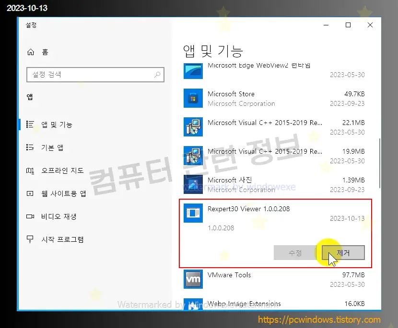Select the VMware Tools entry
The width and height of the screenshot is (398, 328).
point(274,279)
